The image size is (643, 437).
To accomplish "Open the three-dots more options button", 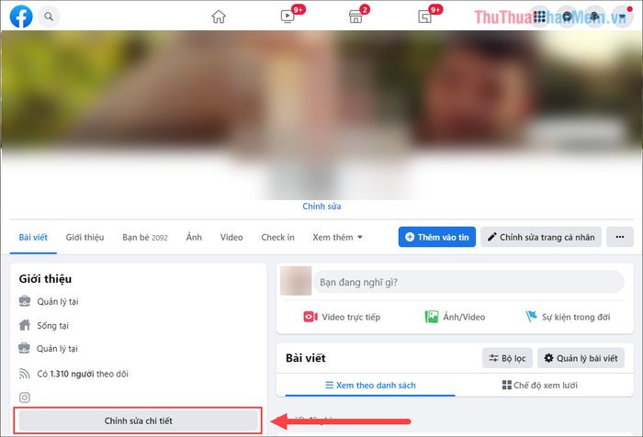I will coord(620,237).
